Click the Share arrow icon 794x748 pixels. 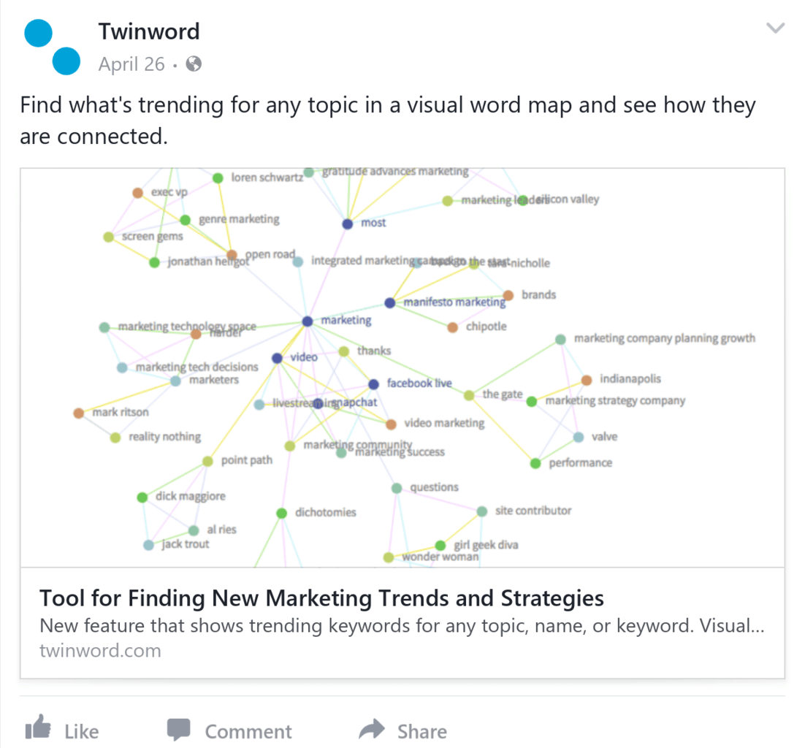click(x=373, y=729)
